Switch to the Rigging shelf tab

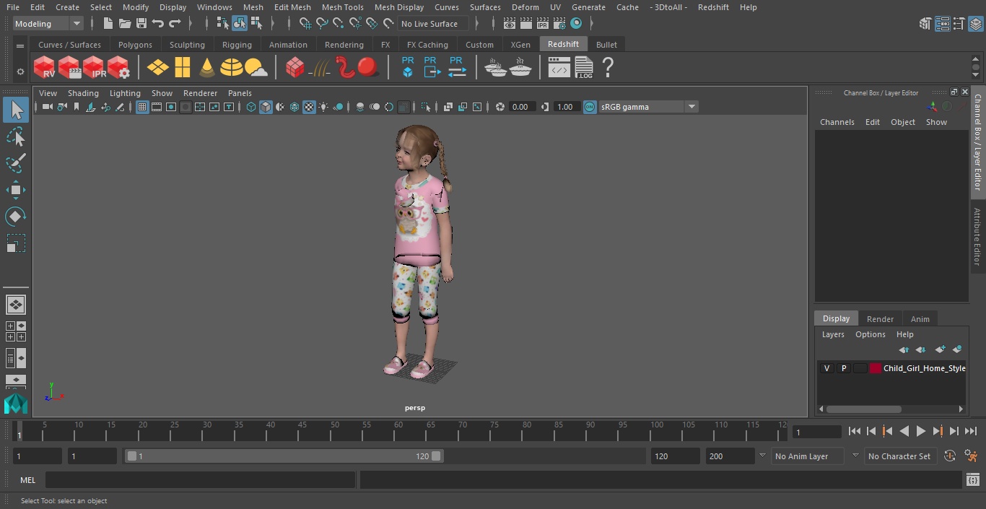(x=237, y=45)
